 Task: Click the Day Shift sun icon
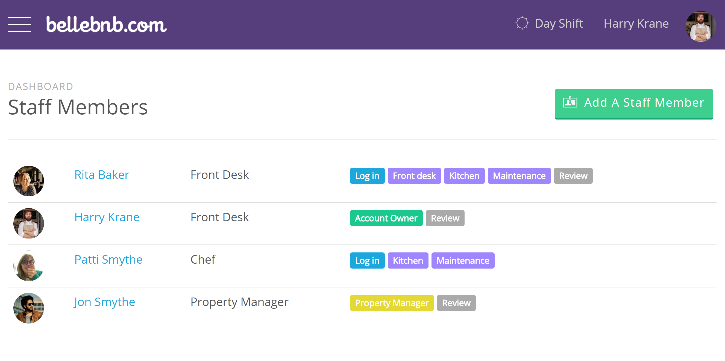pos(522,23)
